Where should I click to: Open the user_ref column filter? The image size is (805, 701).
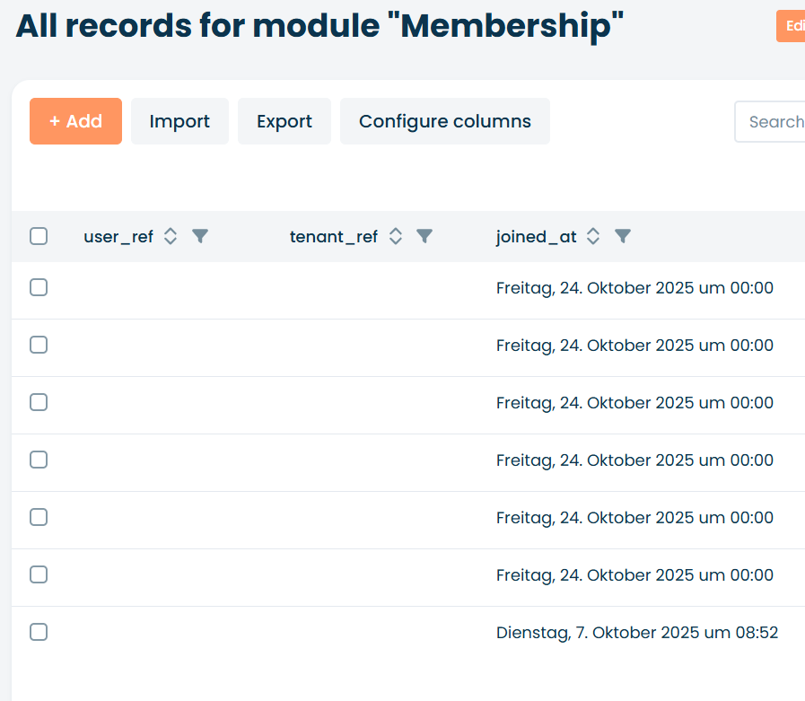click(x=200, y=236)
